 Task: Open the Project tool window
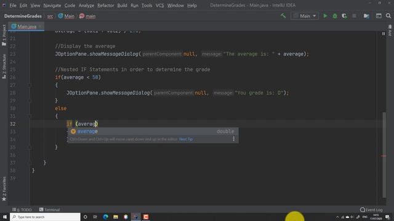(4, 35)
